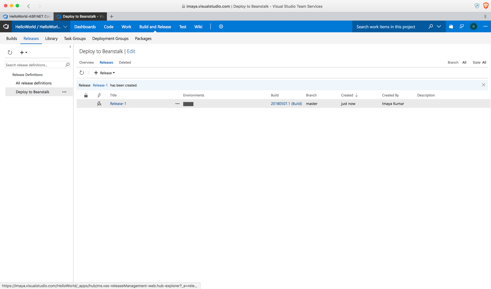Open the top-right ellipsis more menu

pyautogui.click(x=485, y=26)
